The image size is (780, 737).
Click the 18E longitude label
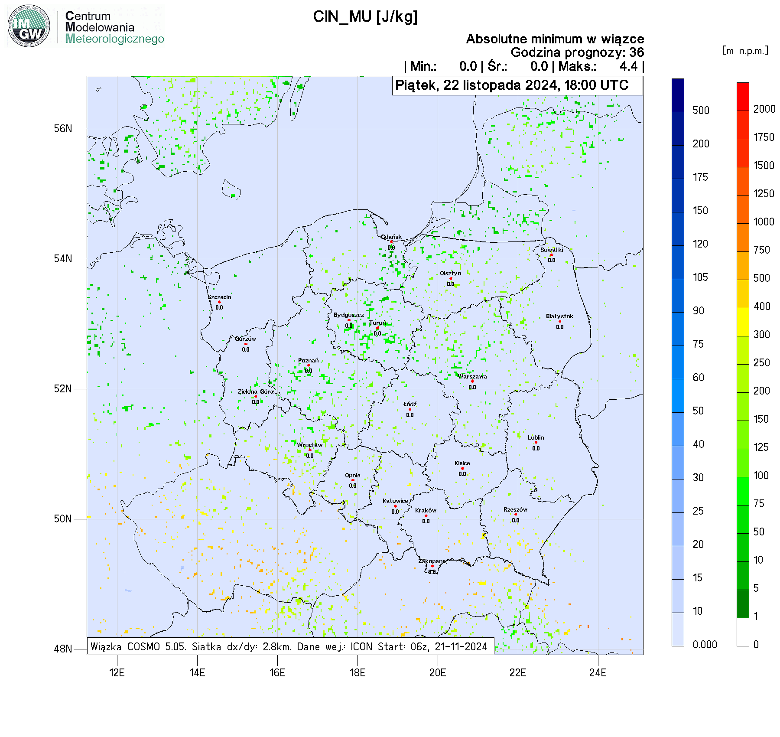(x=357, y=672)
